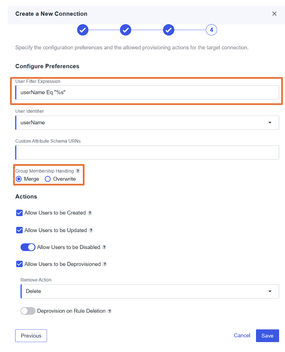
Task: Click the Cancel link
Action: point(242,335)
